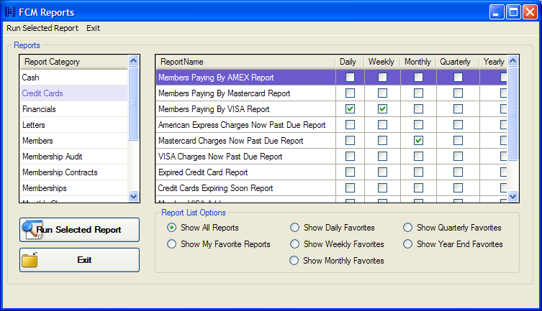Image resolution: width=542 pixels, height=311 pixels.
Task: Select Show Quarterly Favorites option
Action: pyautogui.click(x=408, y=228)
